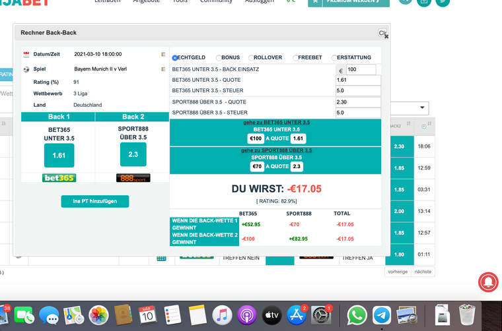Click the Back 2 column header
Viewport: 502px width, 331px height.
pyautogui.click(x=132, y=117)
